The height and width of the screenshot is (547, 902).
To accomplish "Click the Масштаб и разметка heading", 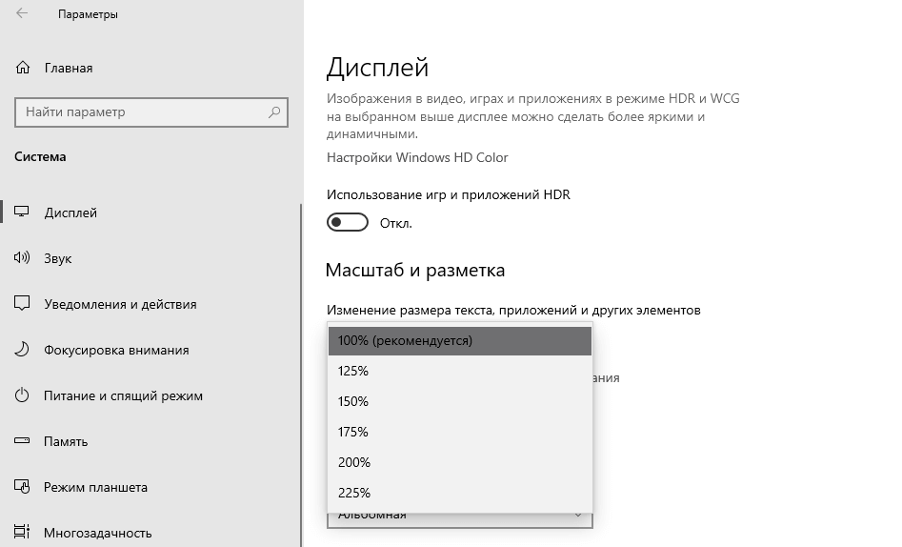I will 414,270.
